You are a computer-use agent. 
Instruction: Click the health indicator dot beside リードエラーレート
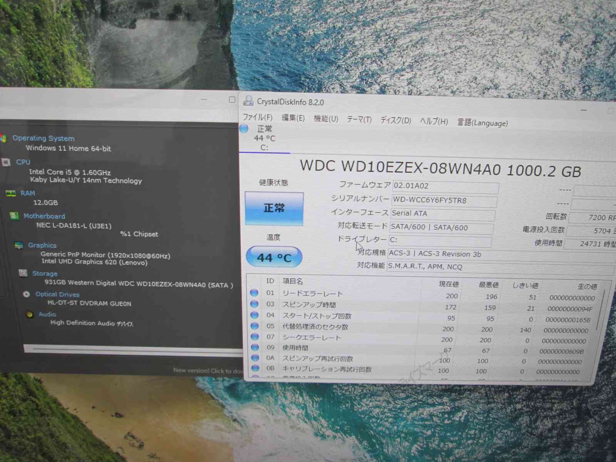[254, 293]
